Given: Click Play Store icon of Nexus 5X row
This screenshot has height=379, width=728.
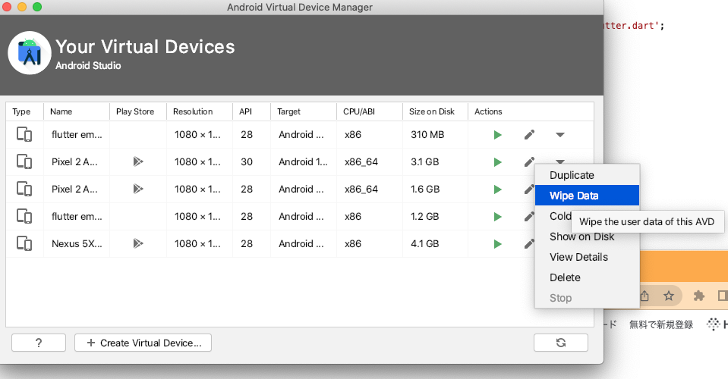Looking at the screenshot, I should point(138,244).
